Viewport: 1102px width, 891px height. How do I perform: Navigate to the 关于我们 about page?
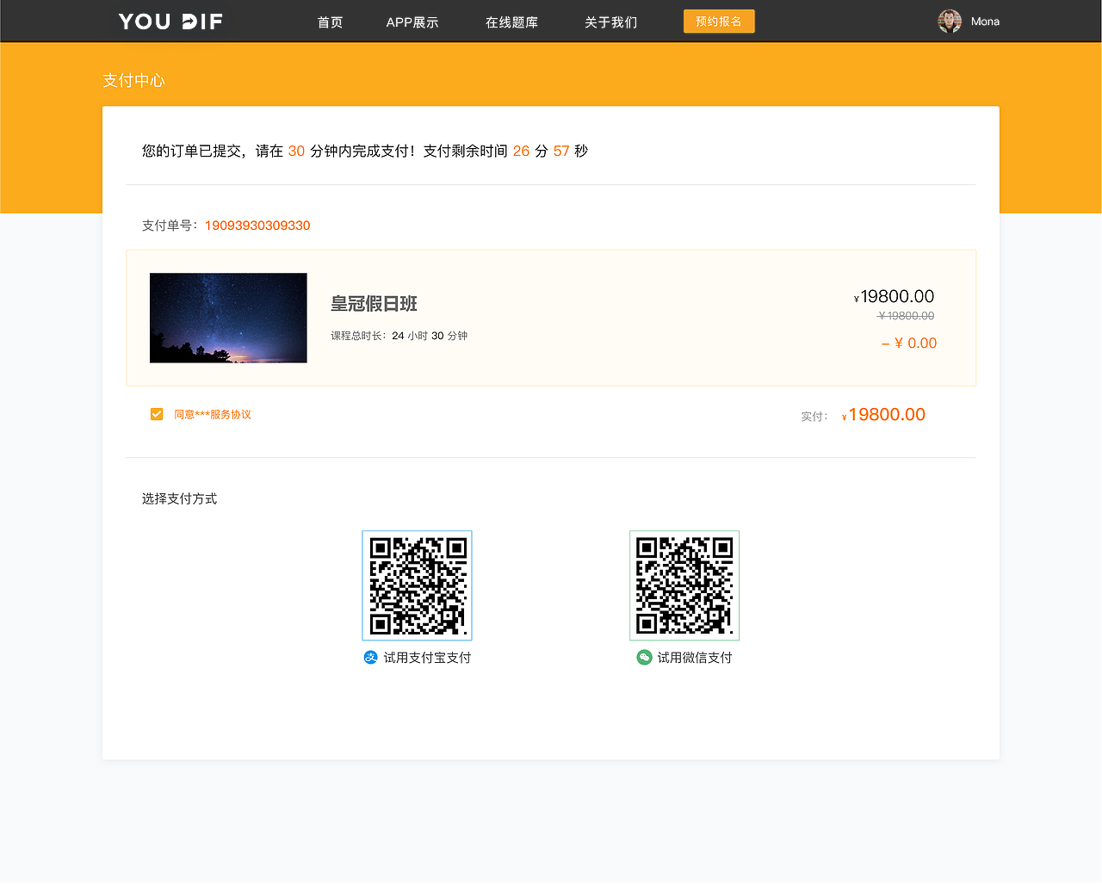610,22
